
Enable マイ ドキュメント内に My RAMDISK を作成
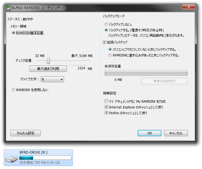pos(106,101)
